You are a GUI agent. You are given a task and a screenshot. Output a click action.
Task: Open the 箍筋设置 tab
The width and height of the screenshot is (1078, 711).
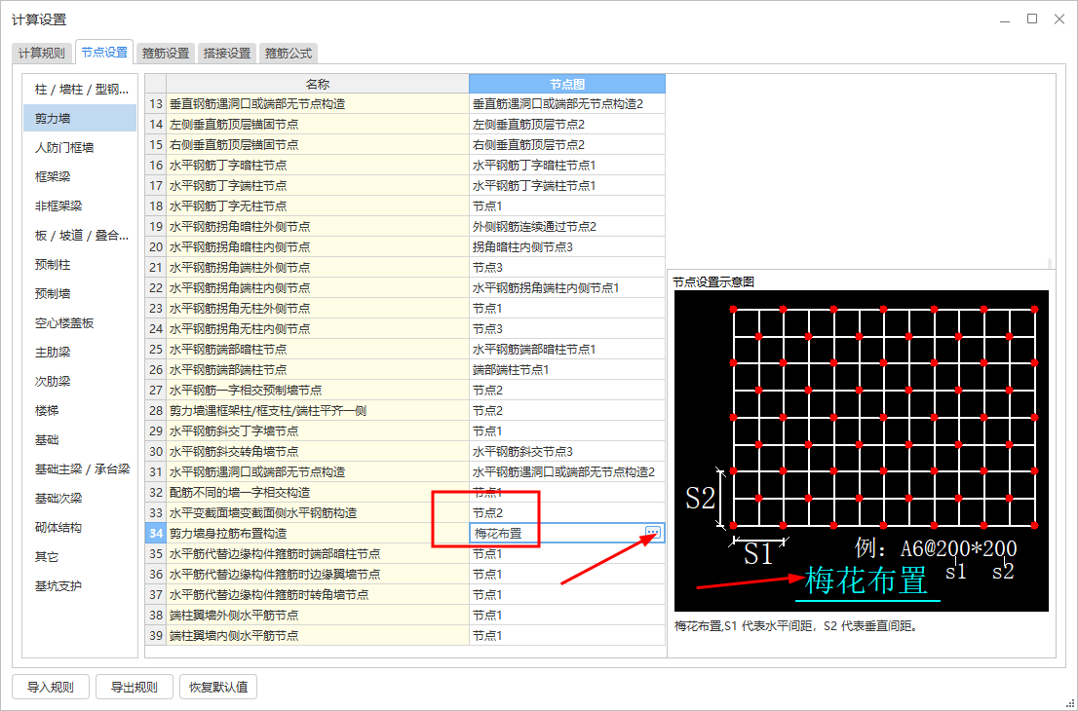166,53
